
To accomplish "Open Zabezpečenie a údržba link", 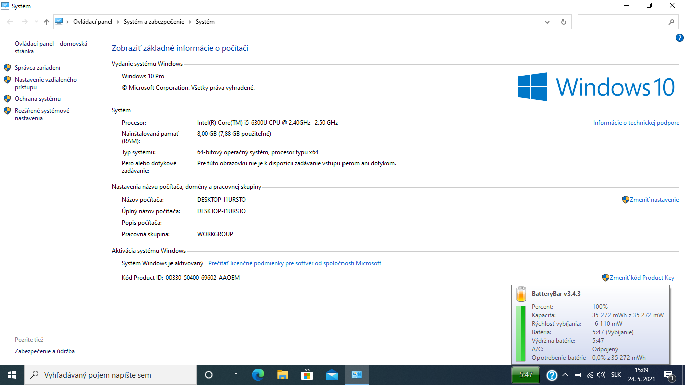I will coord(45,351).
